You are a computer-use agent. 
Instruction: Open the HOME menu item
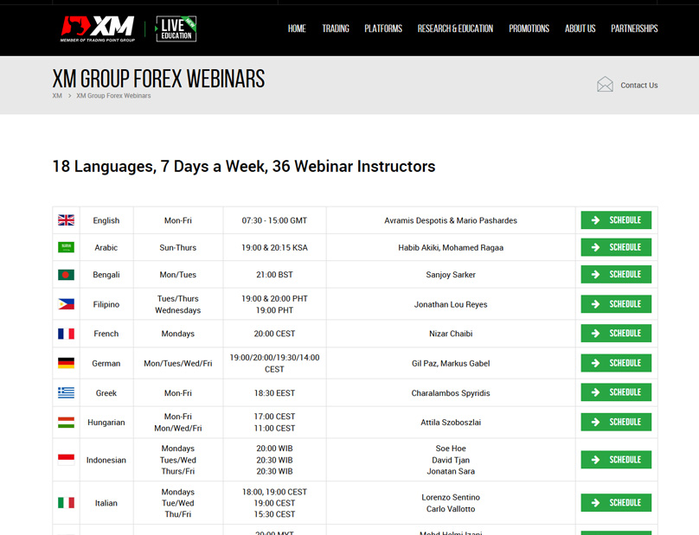(x=297, y=29)
